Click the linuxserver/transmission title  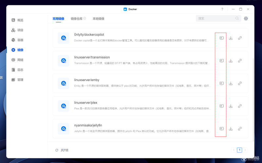(x=92, y=57)
